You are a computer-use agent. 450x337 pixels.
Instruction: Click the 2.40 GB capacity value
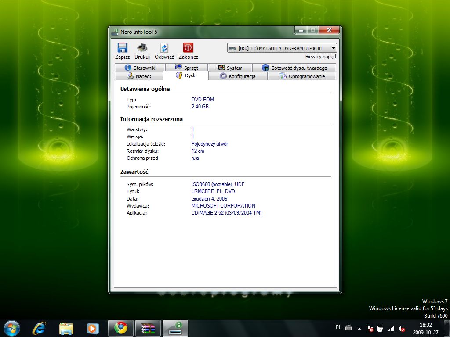pyautogui.click(x=200, y=107)
